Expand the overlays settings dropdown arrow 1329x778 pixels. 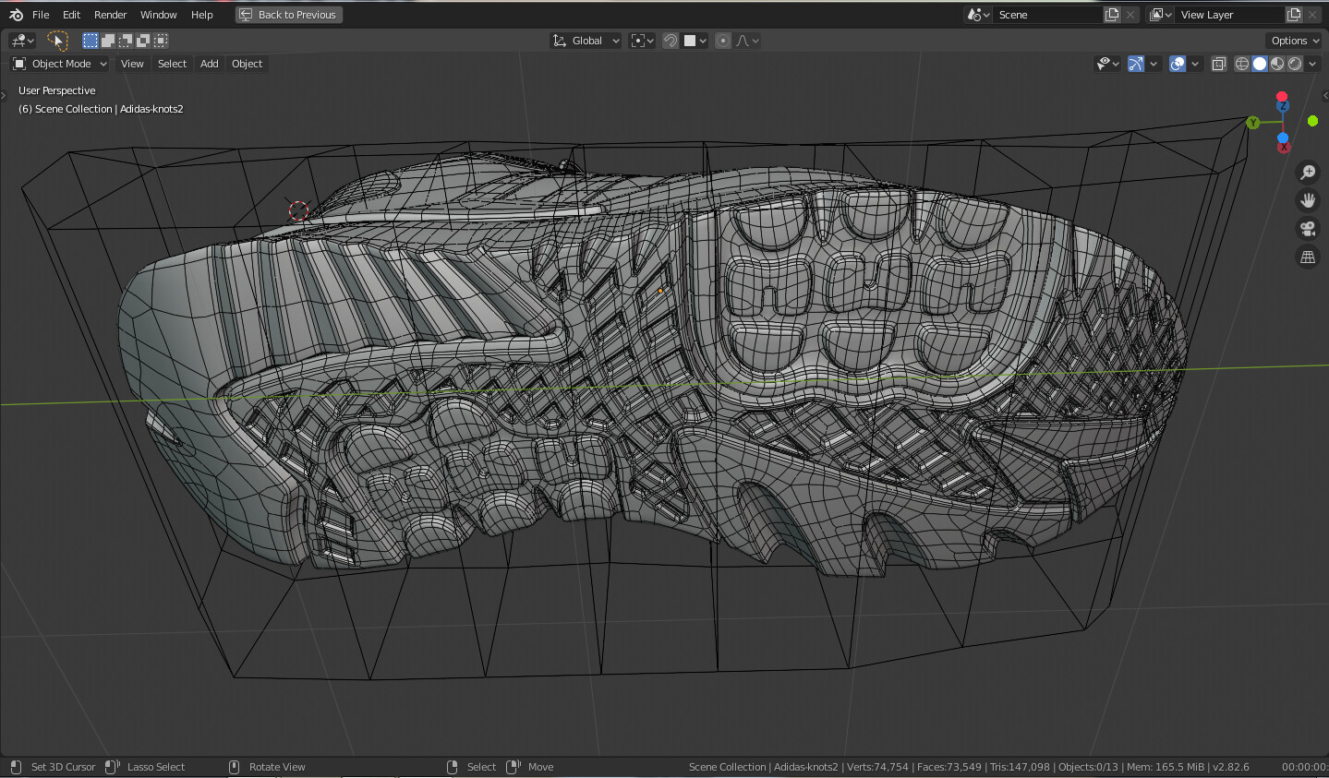1195,64
